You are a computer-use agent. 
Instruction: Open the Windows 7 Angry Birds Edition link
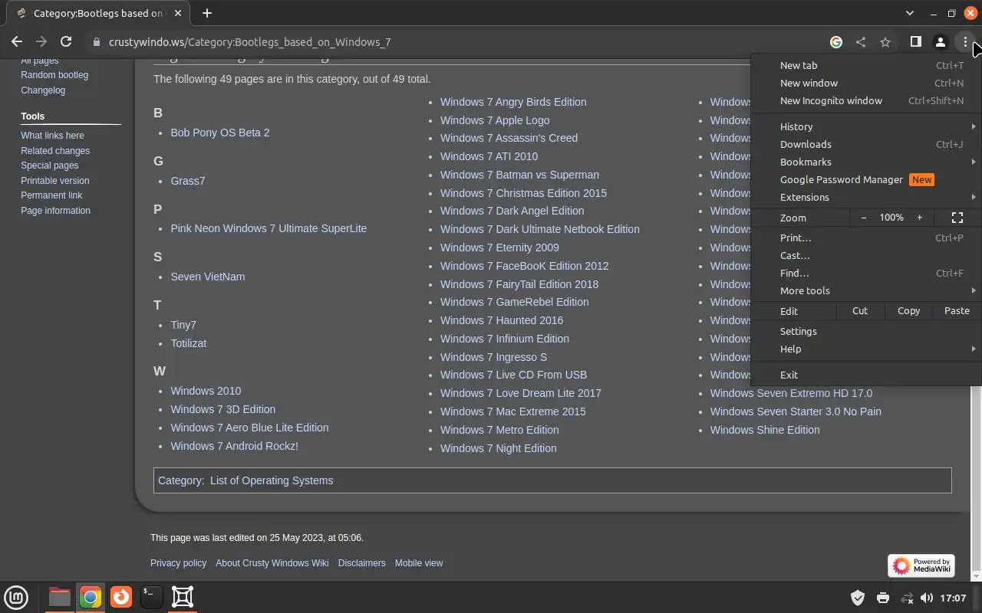click(513, 102)
